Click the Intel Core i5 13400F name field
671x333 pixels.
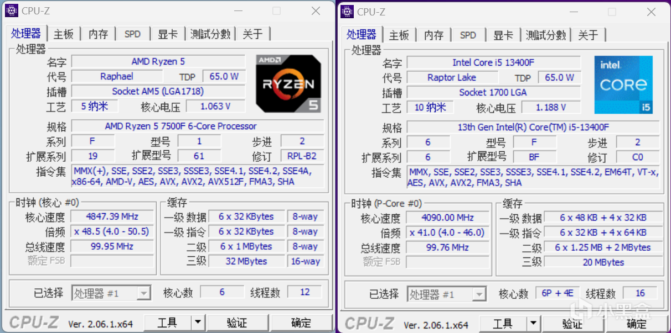tap(493, 62)
